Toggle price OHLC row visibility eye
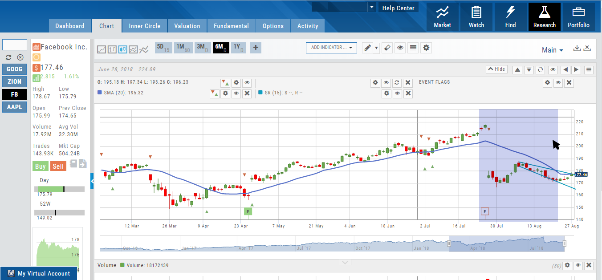Screen dimensions: 602x280 tap(247, 83)
